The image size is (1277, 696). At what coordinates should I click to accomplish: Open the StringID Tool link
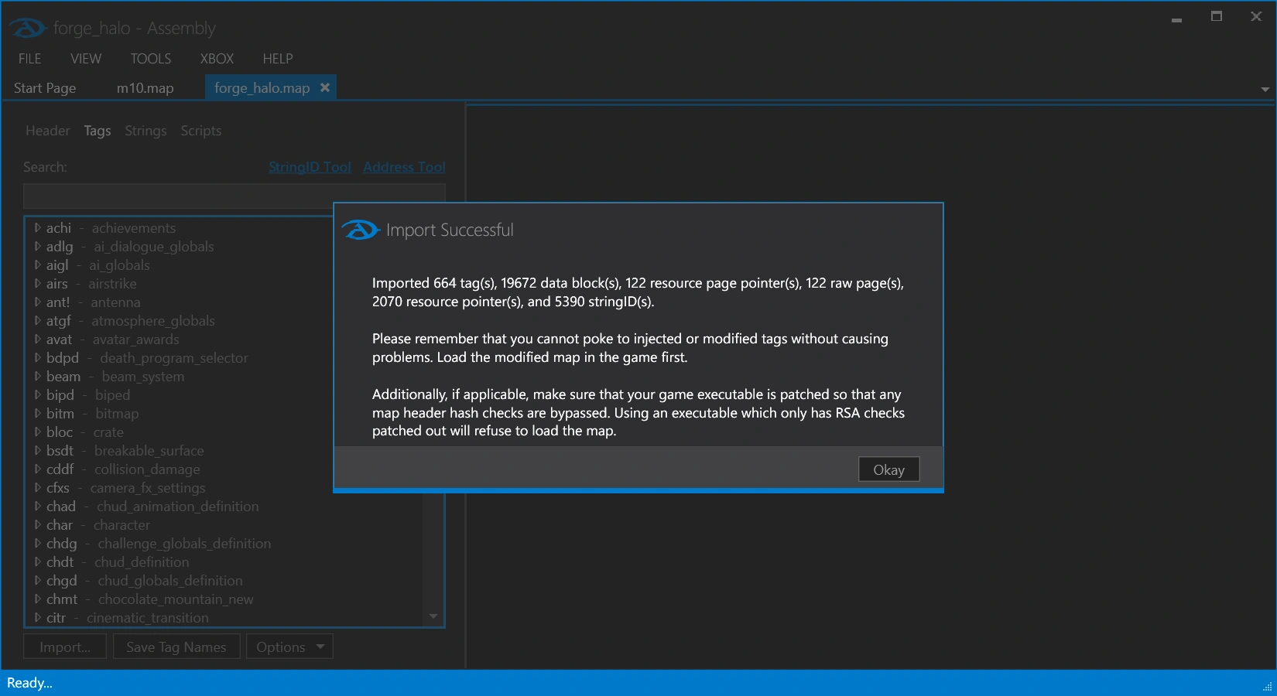pyautogui.click(x=310, y=167)
